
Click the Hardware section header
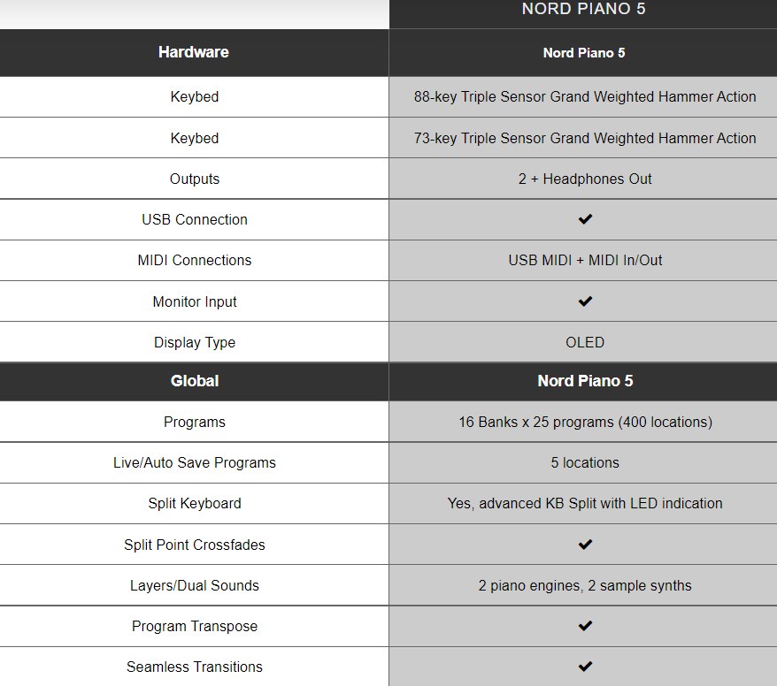(x=194, y=52)
